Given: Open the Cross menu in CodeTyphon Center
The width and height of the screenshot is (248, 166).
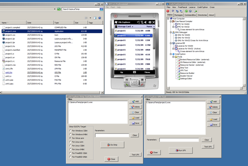Looking at the screenshot, I should (212, 7).
